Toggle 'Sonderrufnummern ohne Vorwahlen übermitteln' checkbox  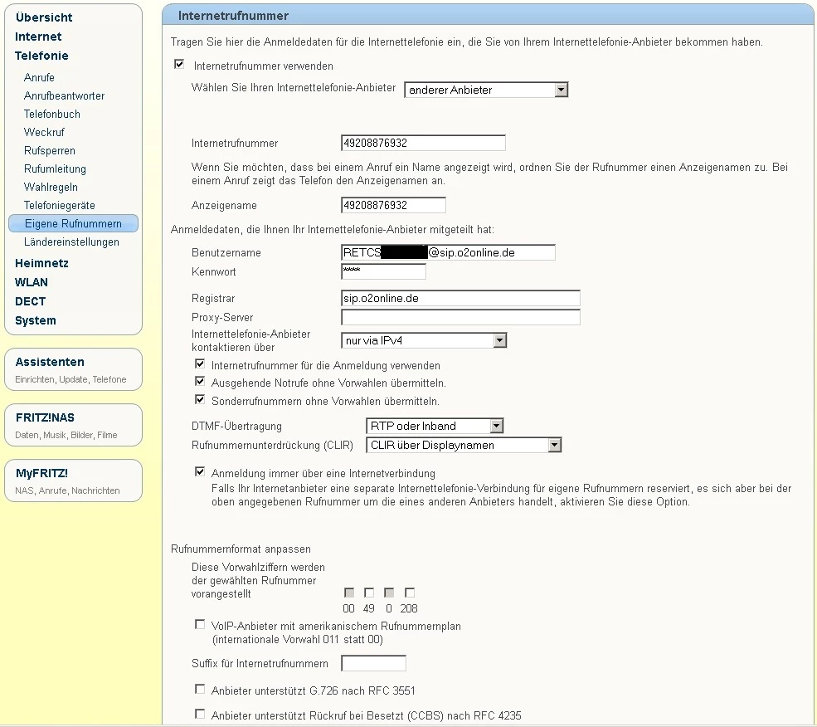click(200, 399)
